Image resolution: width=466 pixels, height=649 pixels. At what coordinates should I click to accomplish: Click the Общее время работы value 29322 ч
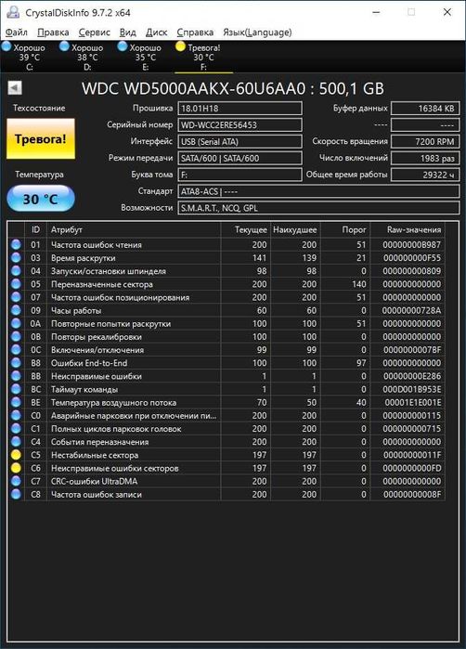[425, 175]
